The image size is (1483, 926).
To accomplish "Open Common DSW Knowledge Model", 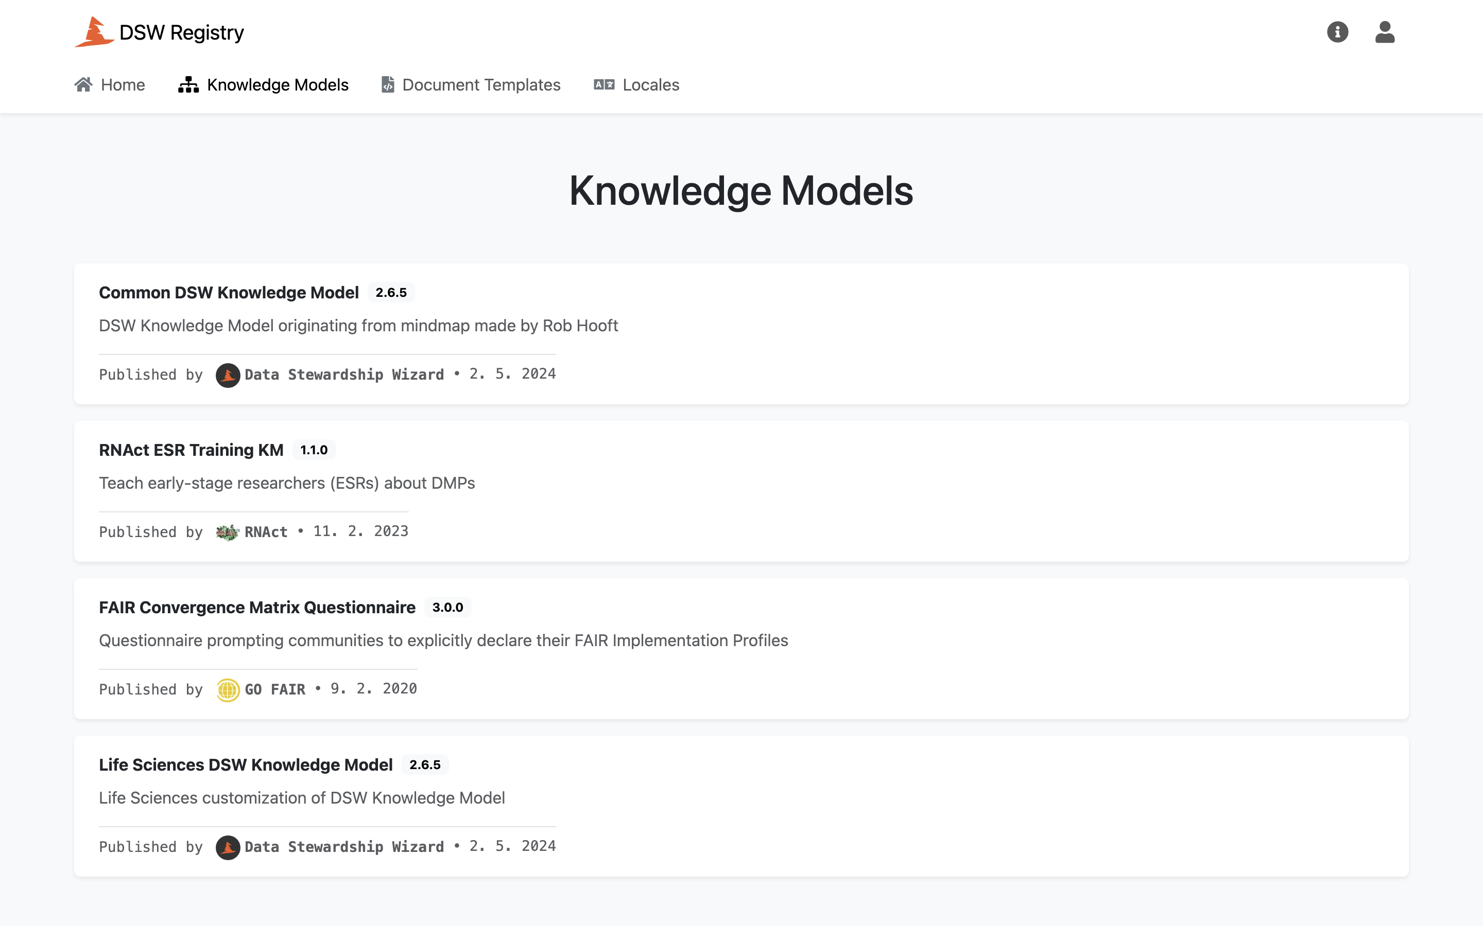I will coord(229,293).
